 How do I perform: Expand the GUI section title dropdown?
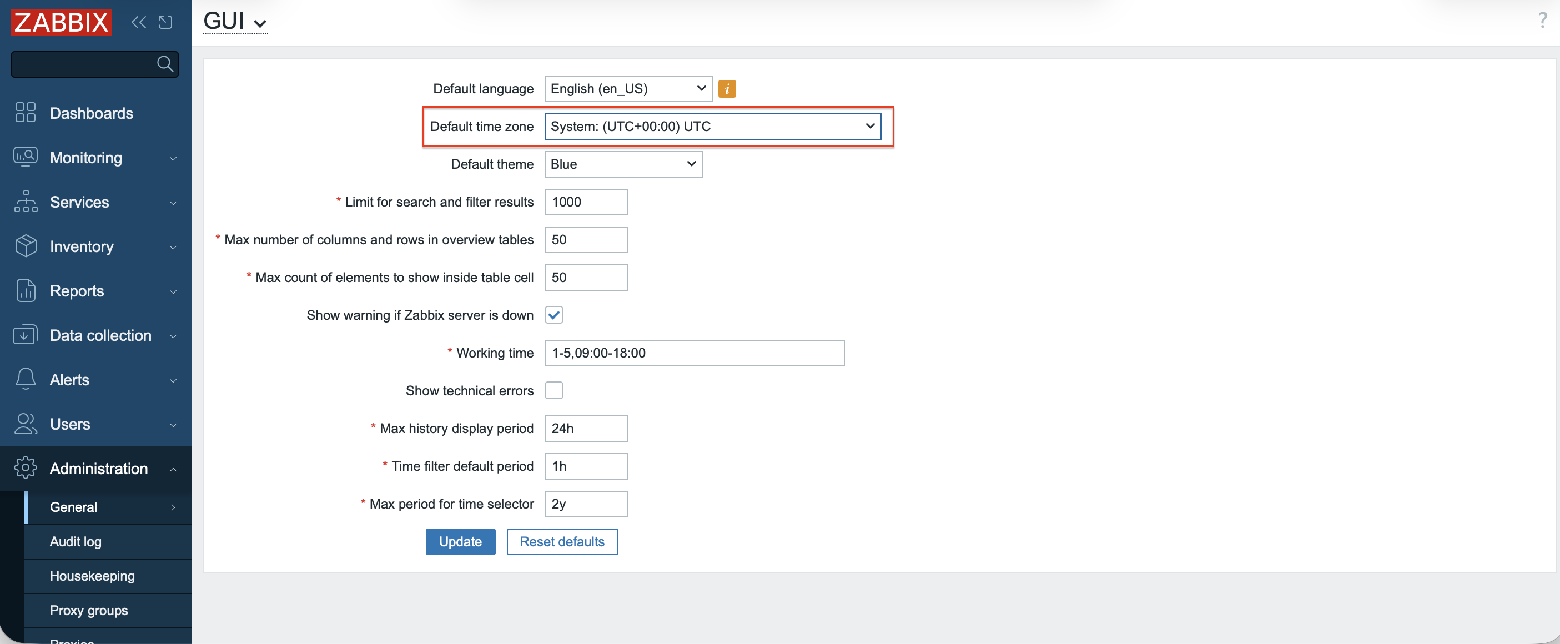pos(235,22)
